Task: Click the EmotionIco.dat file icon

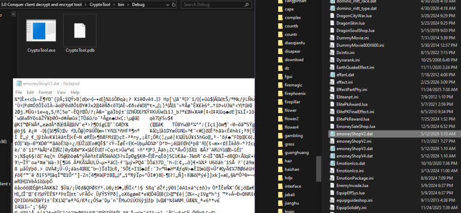Action: [x=332, y=163]
